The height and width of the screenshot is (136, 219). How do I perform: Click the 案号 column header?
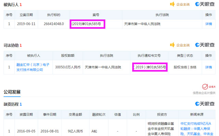coord(96,15)
